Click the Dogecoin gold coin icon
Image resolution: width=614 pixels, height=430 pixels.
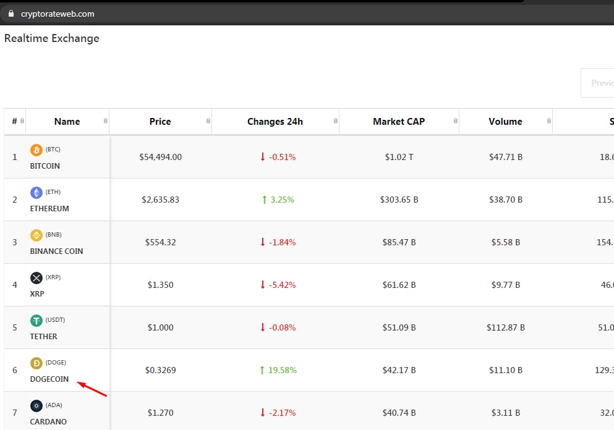(x=36, y=363)
